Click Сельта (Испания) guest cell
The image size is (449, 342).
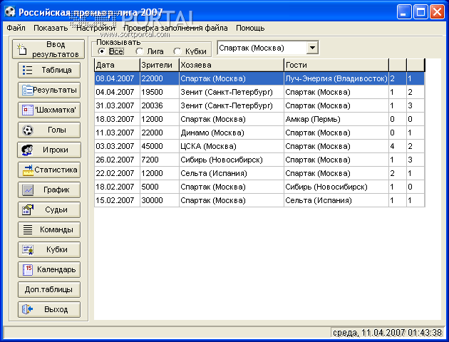point(336,200)
